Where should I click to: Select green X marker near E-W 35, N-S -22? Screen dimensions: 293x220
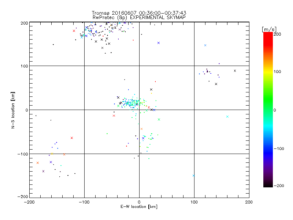coord(159,120)
